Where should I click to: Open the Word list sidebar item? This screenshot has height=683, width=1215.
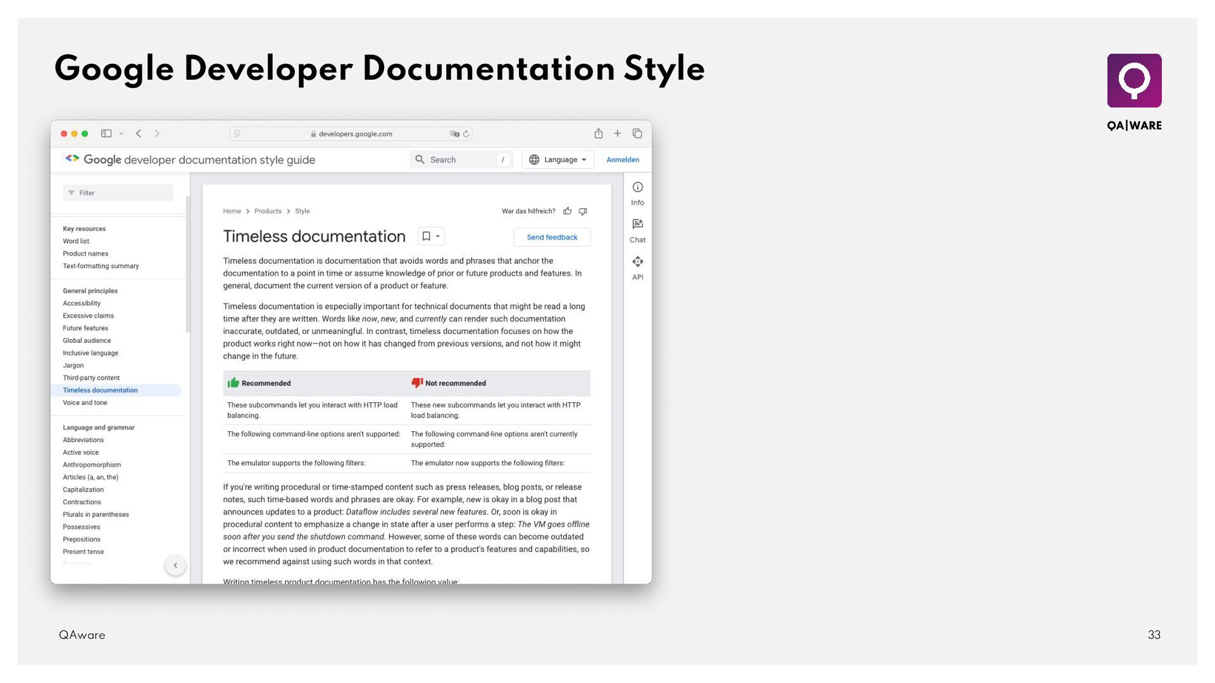pyautogui.click(x=76, y=242)
